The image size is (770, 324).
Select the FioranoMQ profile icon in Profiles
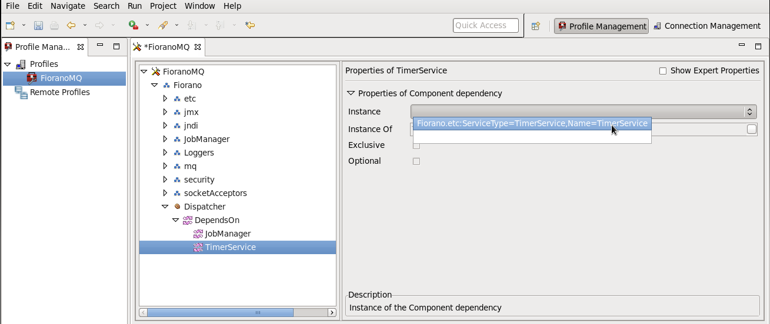[x=32, y=78]
